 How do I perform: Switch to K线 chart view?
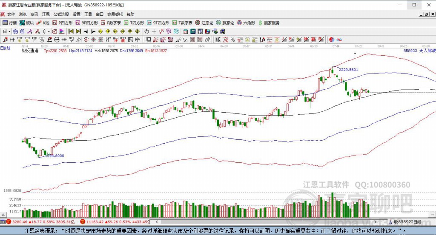[43, 23]
